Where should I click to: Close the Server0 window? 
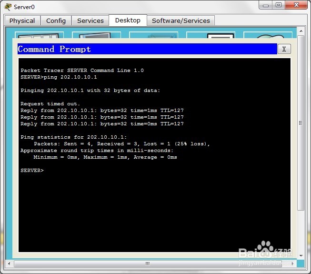[x=296, y=5]
